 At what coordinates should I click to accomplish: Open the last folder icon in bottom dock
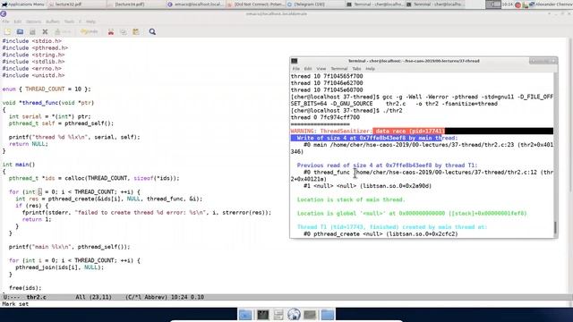(x=328, y=314)
